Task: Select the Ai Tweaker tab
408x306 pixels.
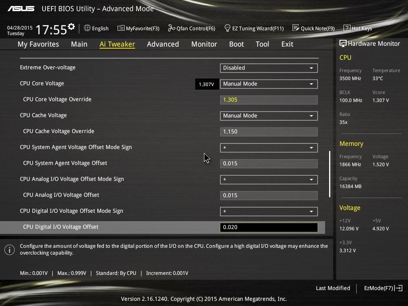Action: 117,44
